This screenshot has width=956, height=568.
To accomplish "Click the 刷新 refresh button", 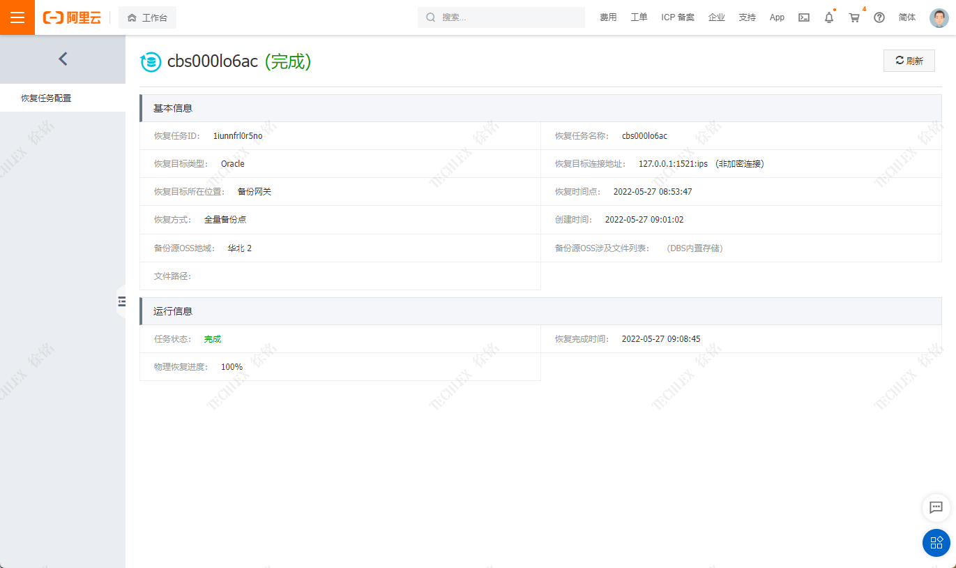I will (909, 61).
